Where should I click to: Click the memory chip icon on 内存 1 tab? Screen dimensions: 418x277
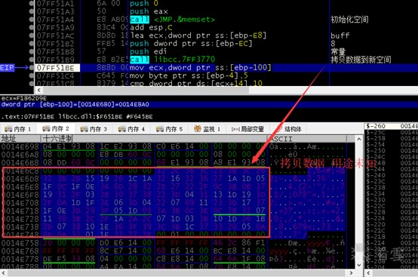tap(8, 129)
